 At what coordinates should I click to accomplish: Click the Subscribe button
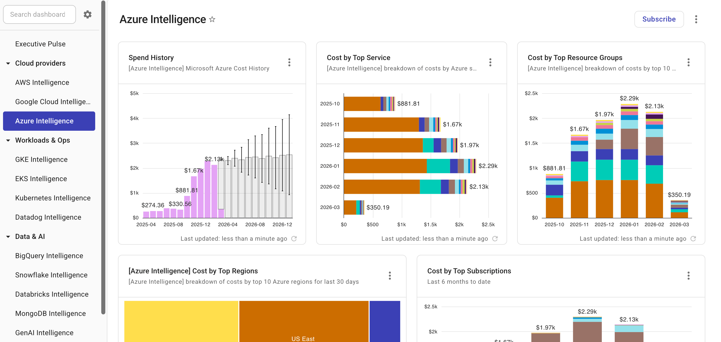click(658, 19)
